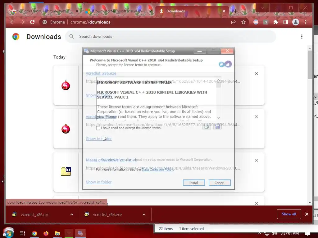Viewport: 318px width, 238px height.
Task: Click the Chrome forward arrow
Action: pos(22,22)
